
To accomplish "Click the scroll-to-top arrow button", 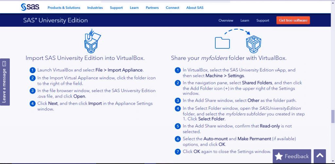I will coord(320,156).
